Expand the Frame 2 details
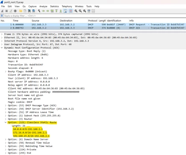186x155 pixels. (2, 34)
